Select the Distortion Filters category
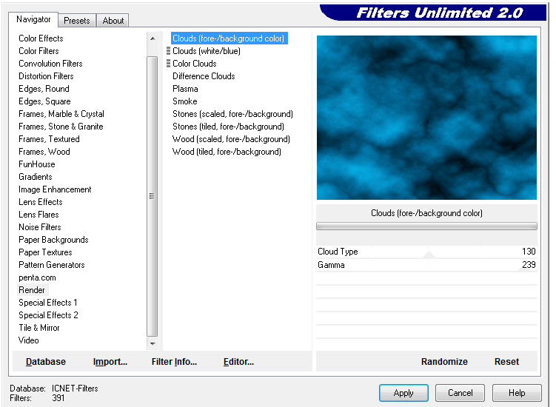This screenshot has height=407, width=556. 46,76
